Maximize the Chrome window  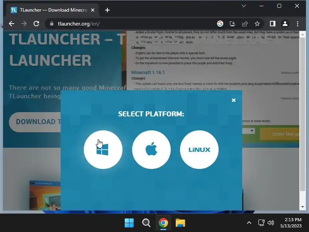click(x=279, y=6)
